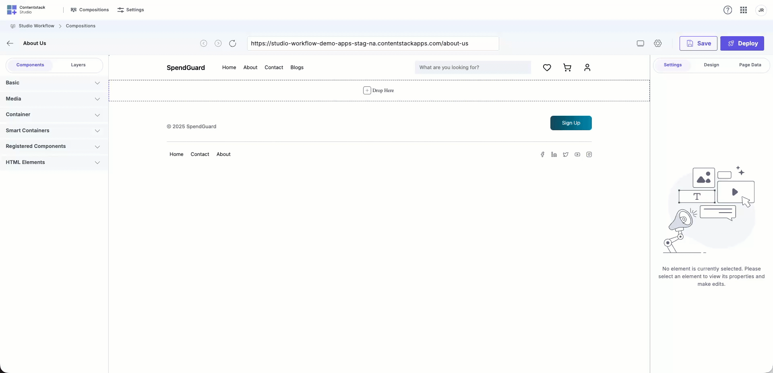Click the '© 2025 SpendGuard' copyright text
This screenshot has width=773, height=373.
click(x=192, y=127)
